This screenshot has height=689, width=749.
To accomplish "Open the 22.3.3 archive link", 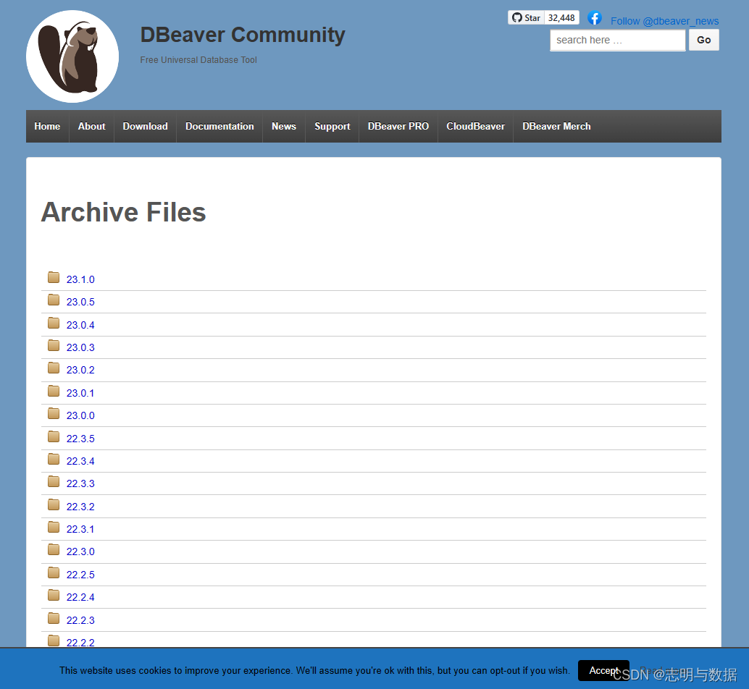I will [x=80, y=483].
